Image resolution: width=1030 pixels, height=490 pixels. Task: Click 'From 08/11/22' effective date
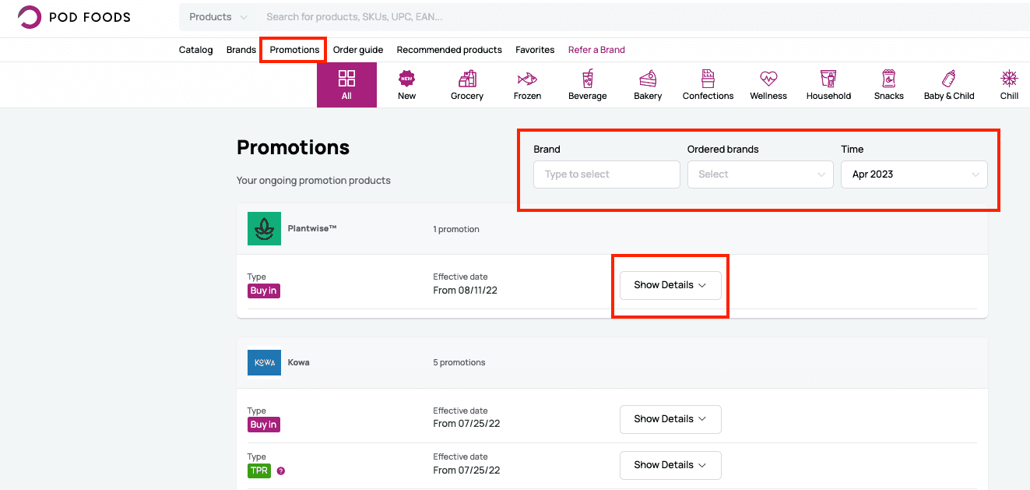pyautogui.click(x=466, y=291)
